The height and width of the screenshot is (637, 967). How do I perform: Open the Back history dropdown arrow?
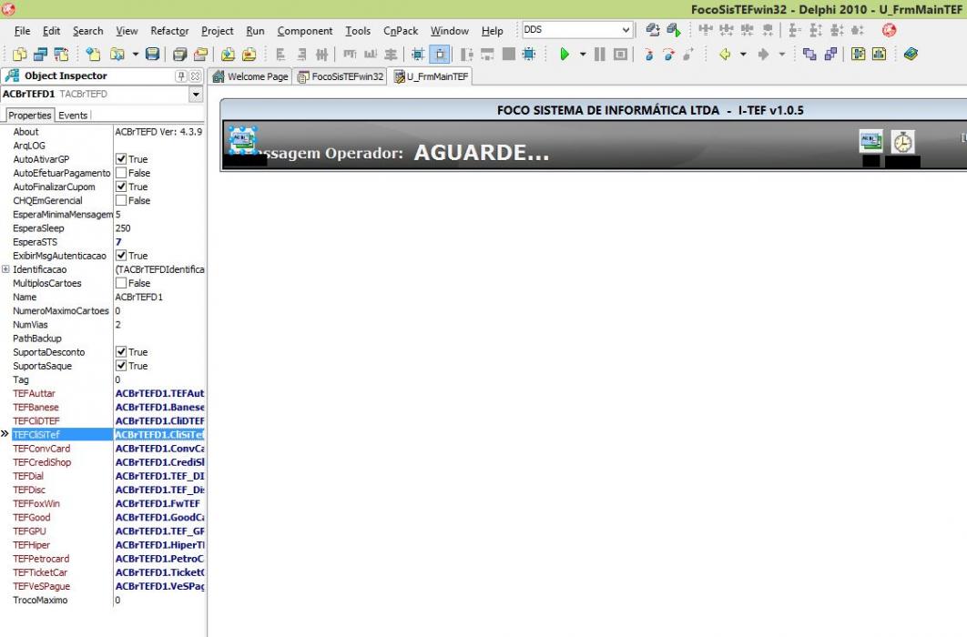coord(743,55)
